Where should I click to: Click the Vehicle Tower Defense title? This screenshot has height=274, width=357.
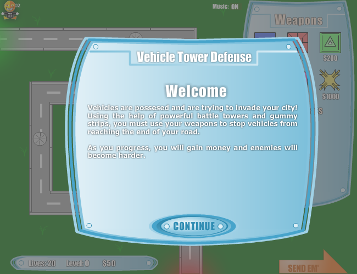[194, 57]
